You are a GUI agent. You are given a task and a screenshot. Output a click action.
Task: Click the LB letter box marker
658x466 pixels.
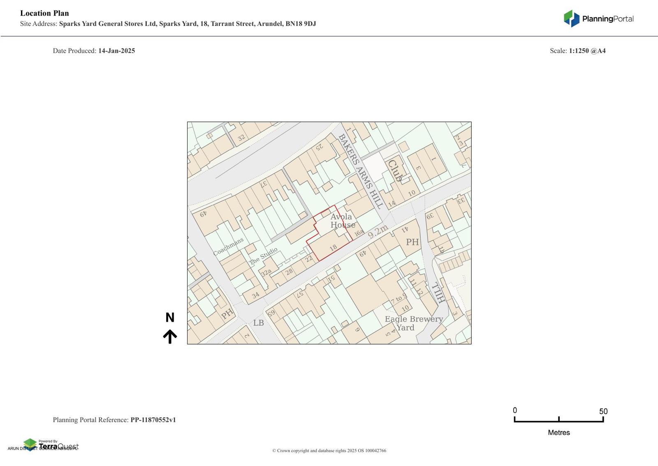(x=258, y=323)
